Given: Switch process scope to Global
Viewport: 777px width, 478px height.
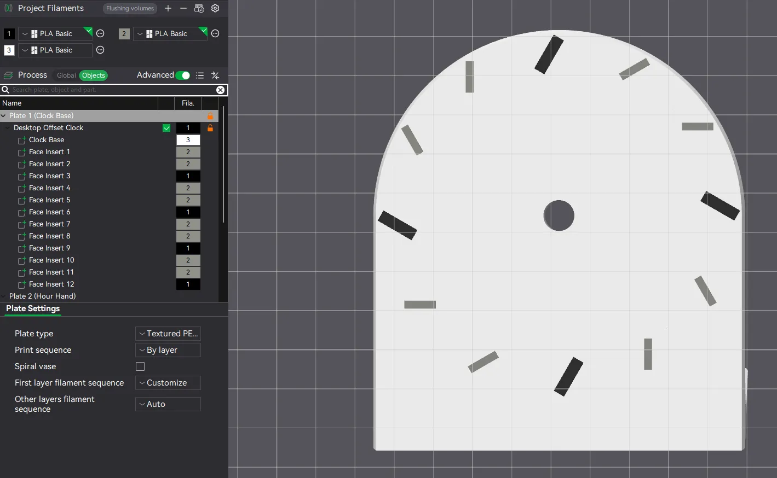Looking at the screenshot, I should 66,75.
